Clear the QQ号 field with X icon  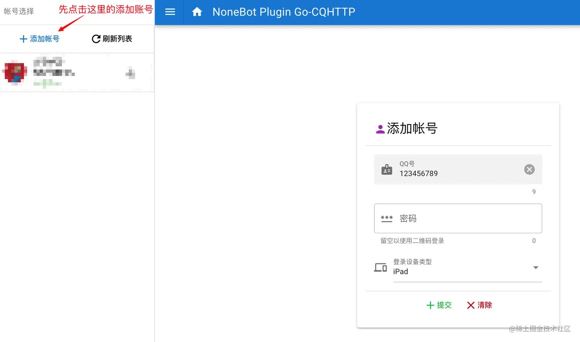pyautogui.click(x=529, y=169)
